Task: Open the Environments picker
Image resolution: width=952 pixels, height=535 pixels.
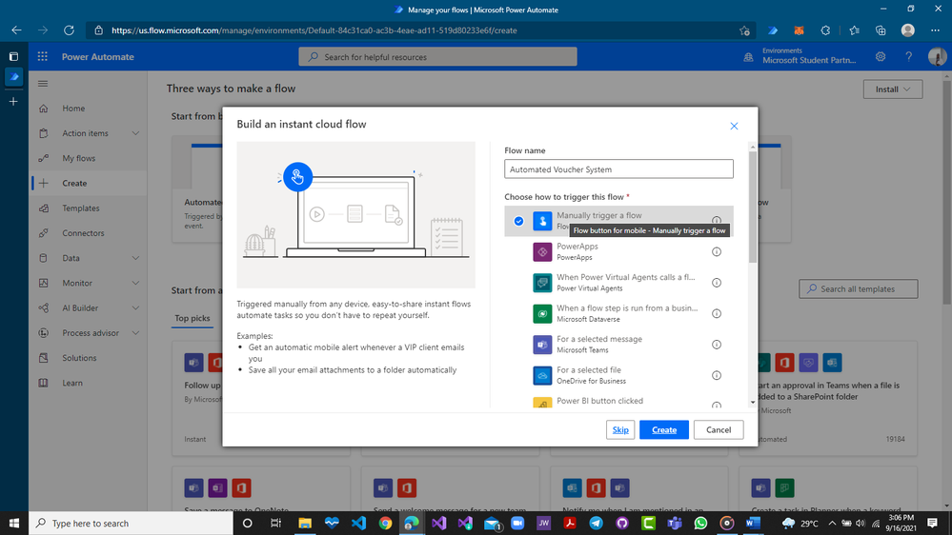Action: point(800,56)
